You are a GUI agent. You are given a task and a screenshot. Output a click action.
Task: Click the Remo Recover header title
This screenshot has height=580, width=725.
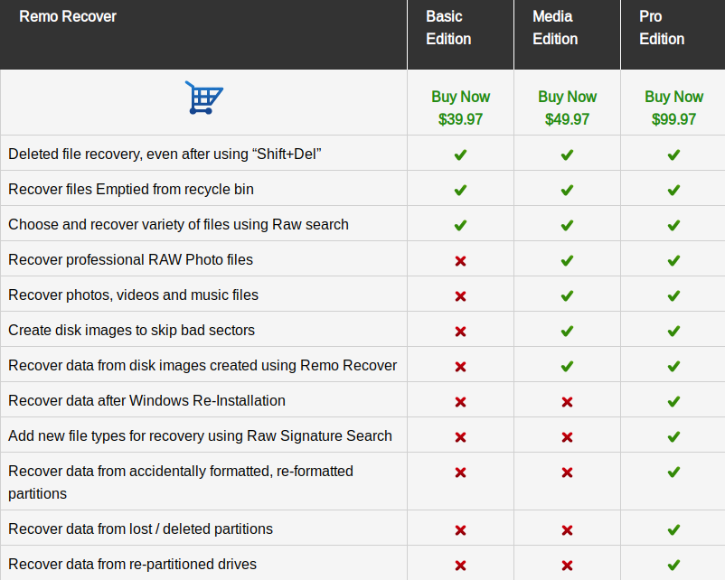point(68,16)
